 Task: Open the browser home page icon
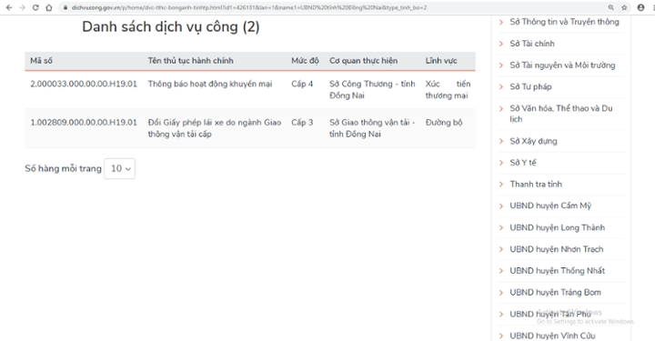tap(49, 7)
